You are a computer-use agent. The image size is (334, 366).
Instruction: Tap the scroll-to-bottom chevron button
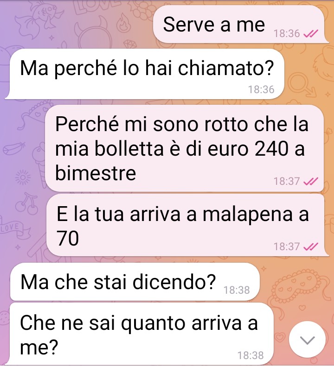(307, 340)
